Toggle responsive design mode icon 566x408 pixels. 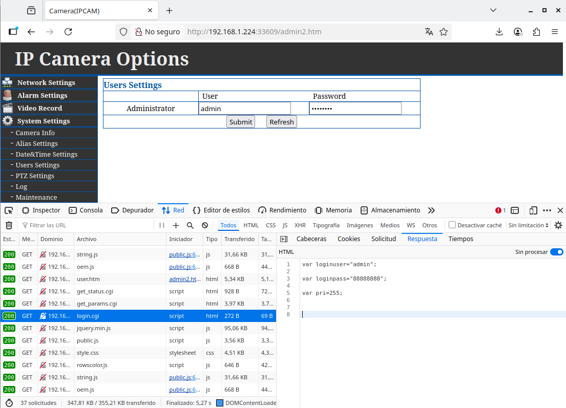tap(533, 210)
